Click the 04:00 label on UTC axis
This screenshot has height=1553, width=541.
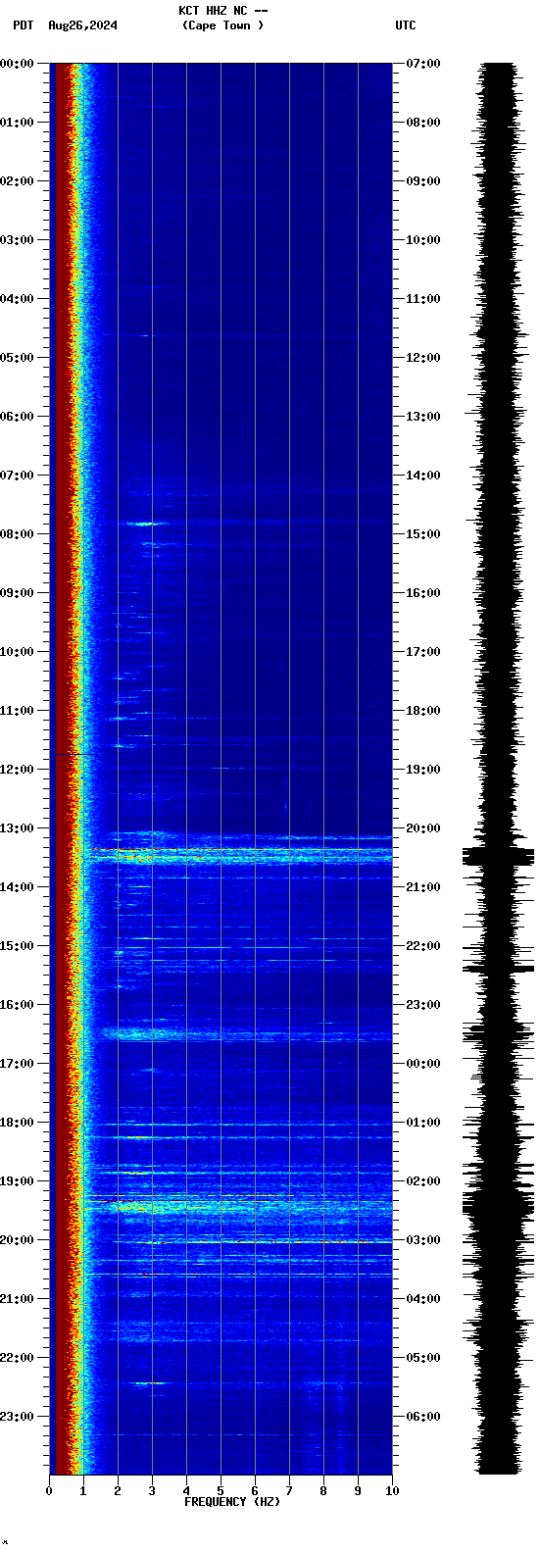click(x=423, y=1299)
